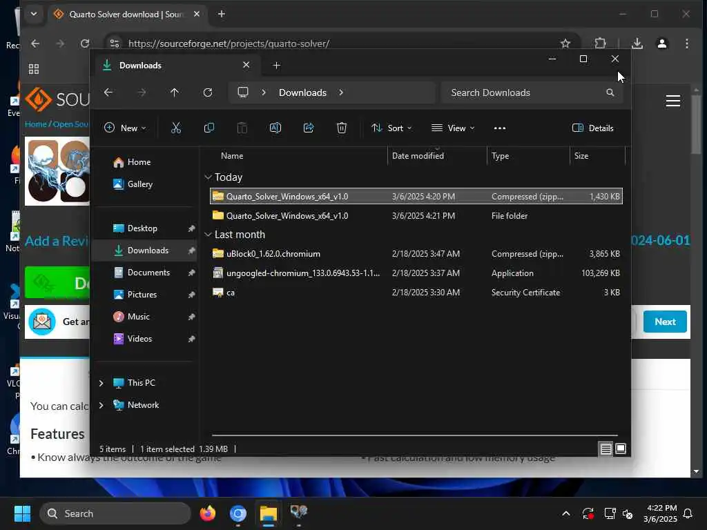Screen dimensions: 707x530
Task: Switch to details list view in status bar
Action: [x=606, y=449]
